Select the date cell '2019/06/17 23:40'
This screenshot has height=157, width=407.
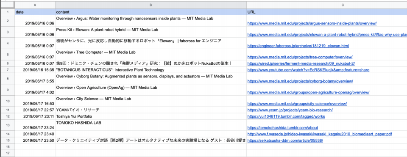click(x=35, y=134)
